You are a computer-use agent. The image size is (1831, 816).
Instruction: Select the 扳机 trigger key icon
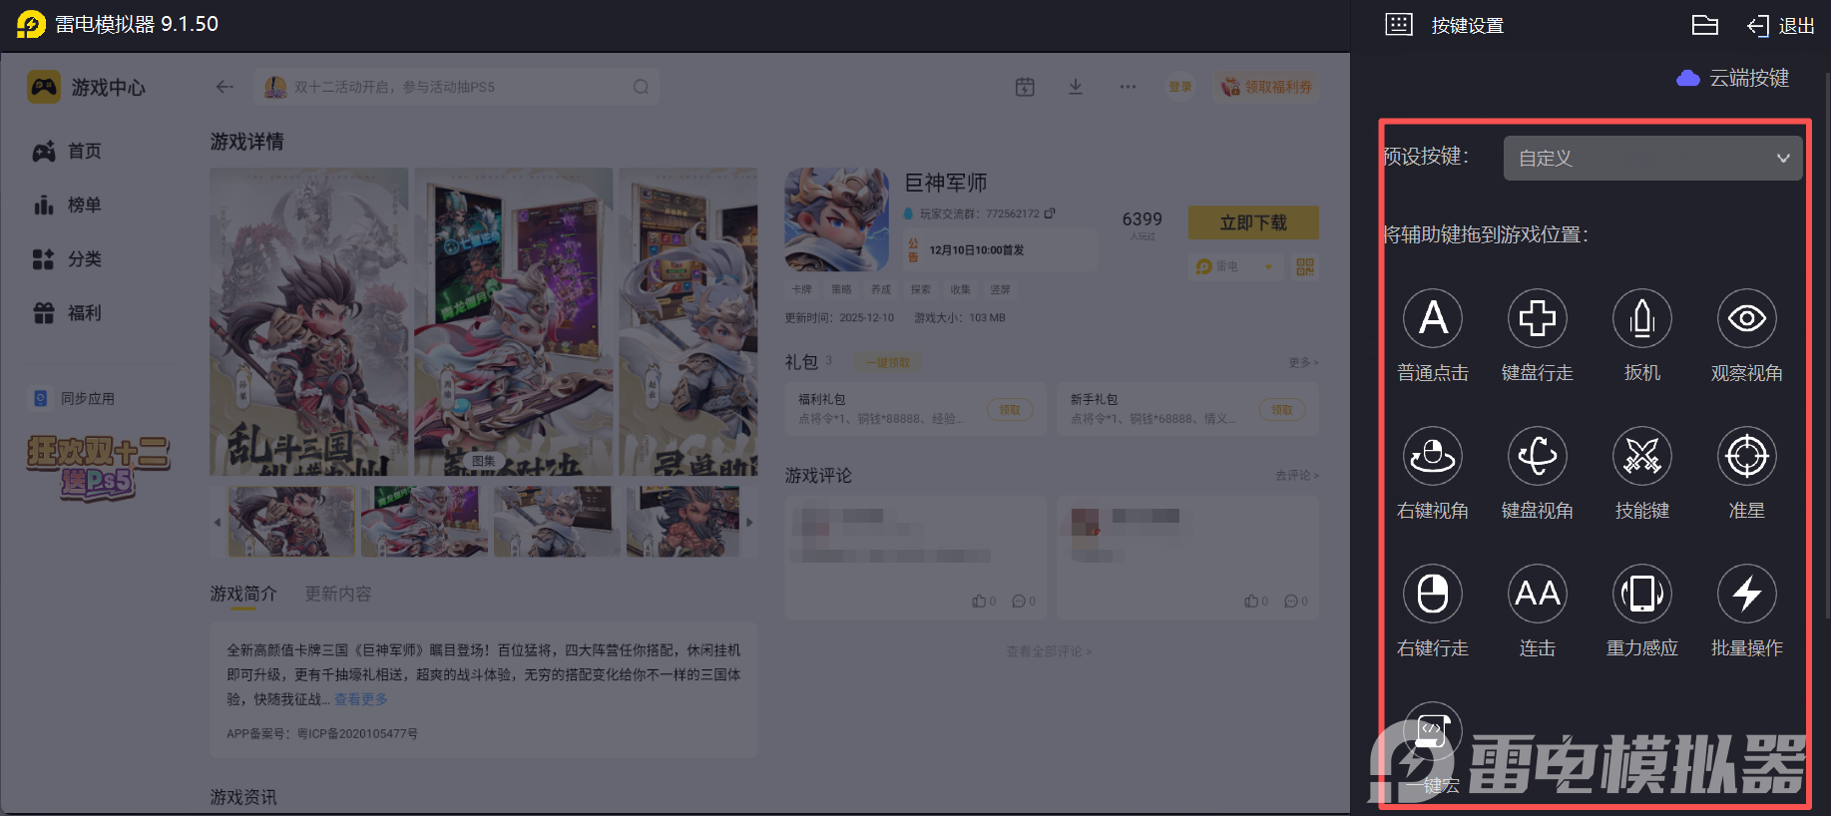pyautogui.click(x=1641, y=318)
